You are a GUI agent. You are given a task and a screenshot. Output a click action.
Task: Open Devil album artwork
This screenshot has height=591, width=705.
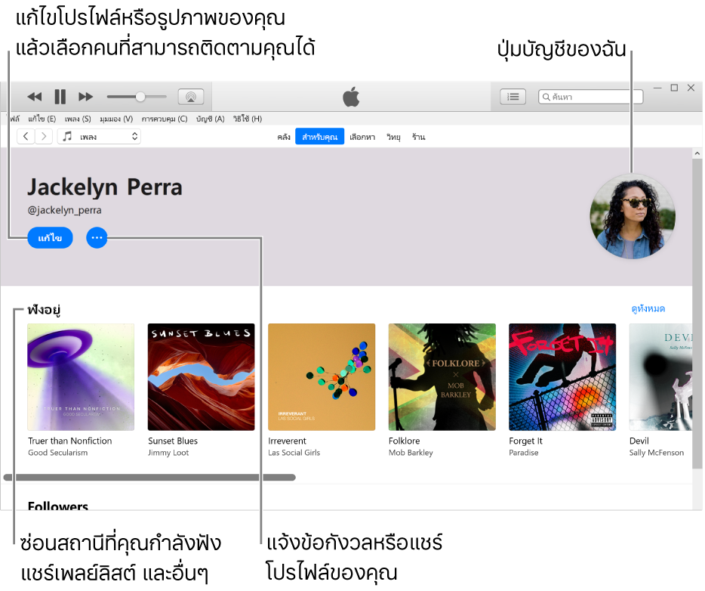click(x=660, y=377)
